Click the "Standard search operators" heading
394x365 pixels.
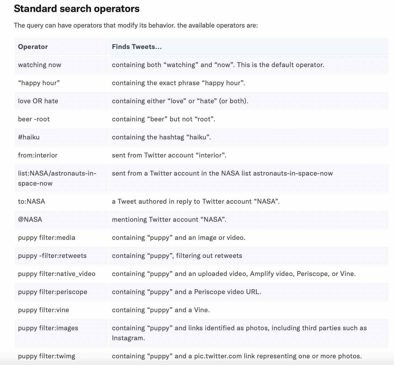pyautogui.click(x=77, y=9)
